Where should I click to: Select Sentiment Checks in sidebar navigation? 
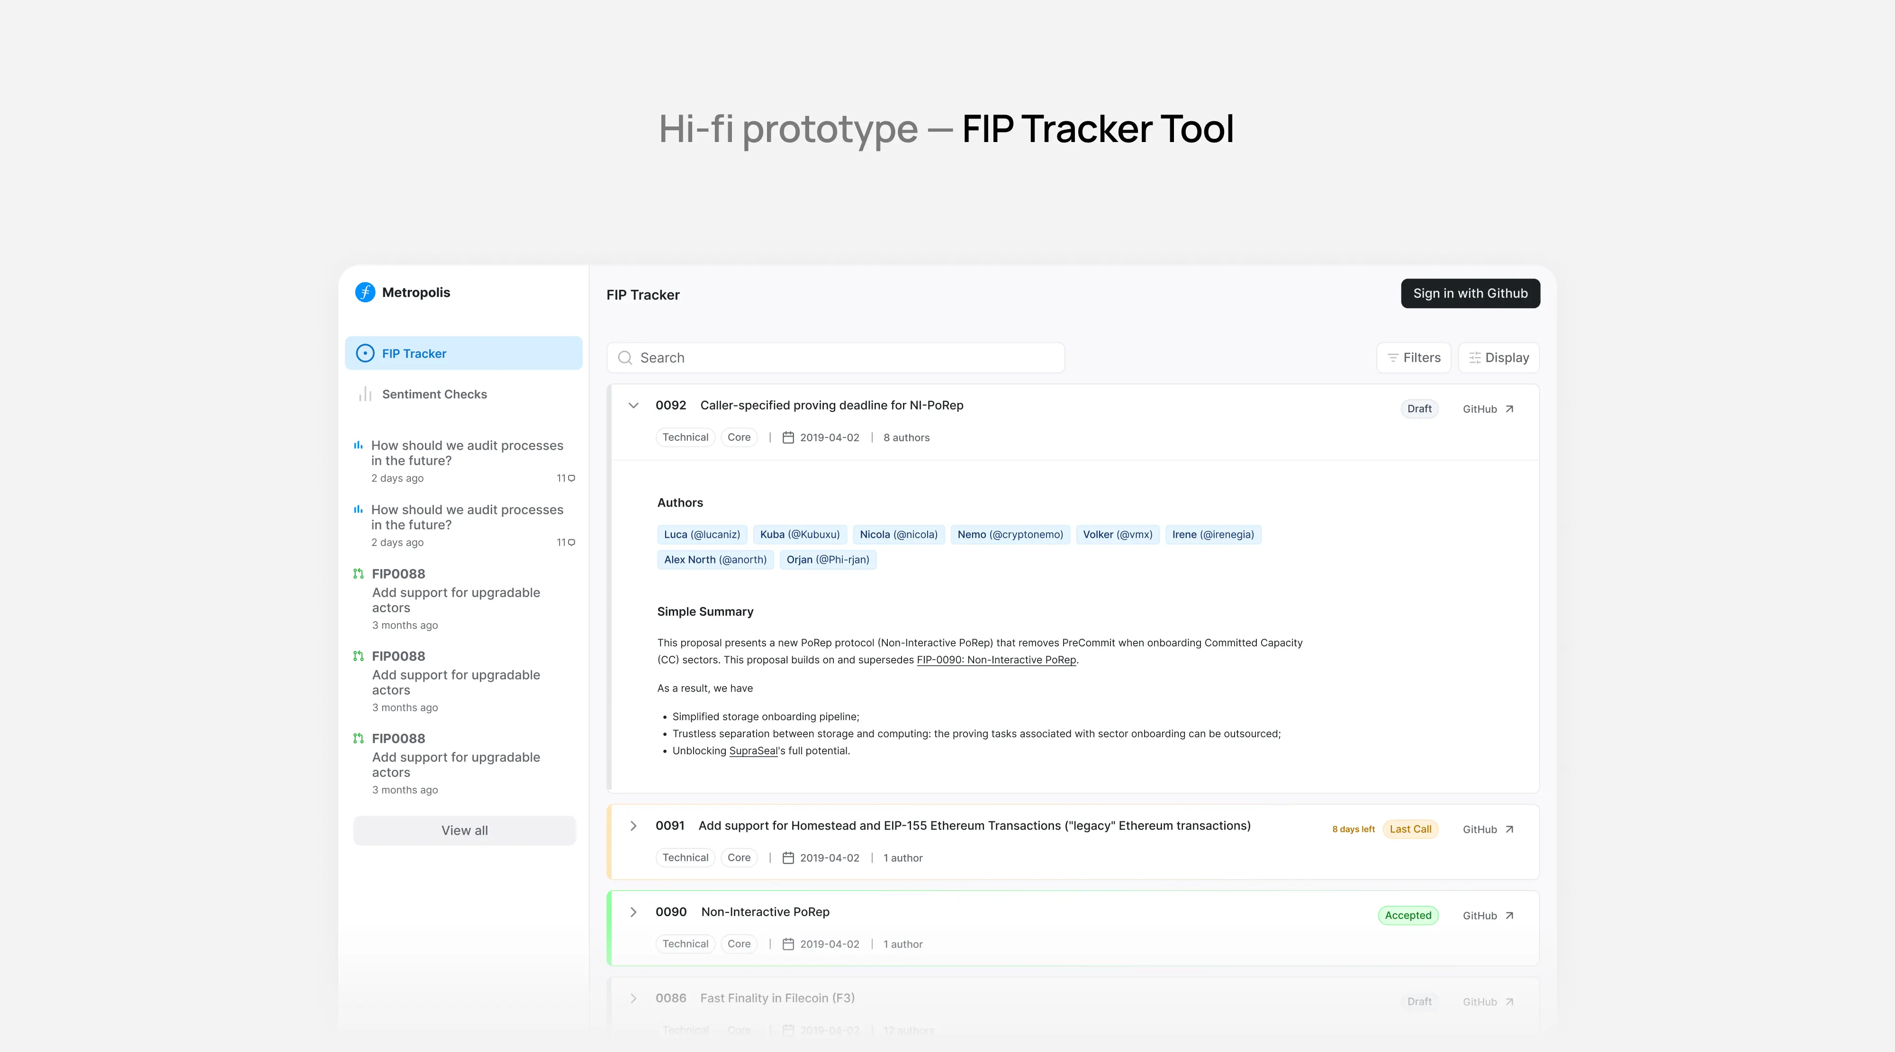point(434,395)
